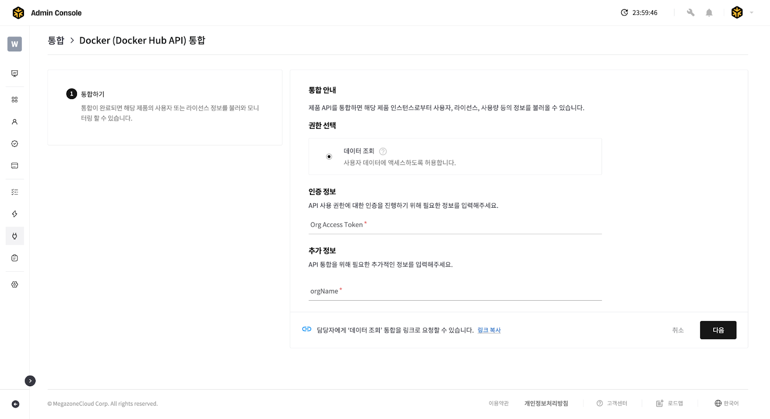The height and width of the screenshot is (419, 770).
Task: Open the dashboard monitor icon in sidebar
Action: pyautogui.click(x=14, y=74)
